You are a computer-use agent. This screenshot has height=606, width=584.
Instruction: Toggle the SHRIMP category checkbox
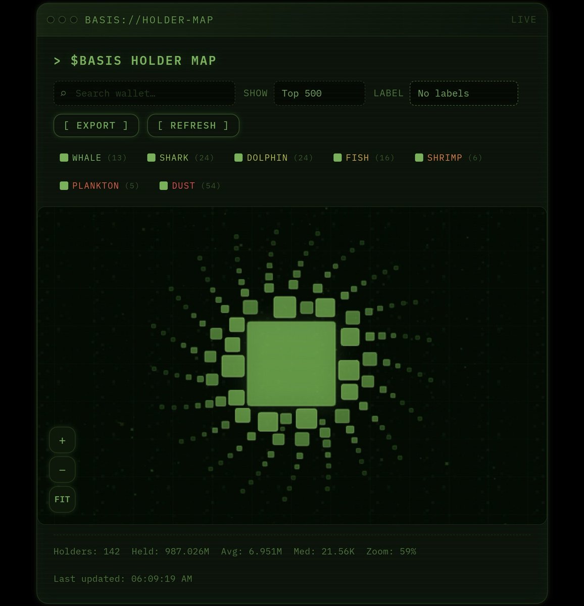point(419,158)
